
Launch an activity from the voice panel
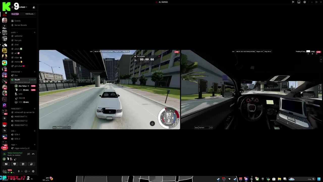(x=23, y=164)
